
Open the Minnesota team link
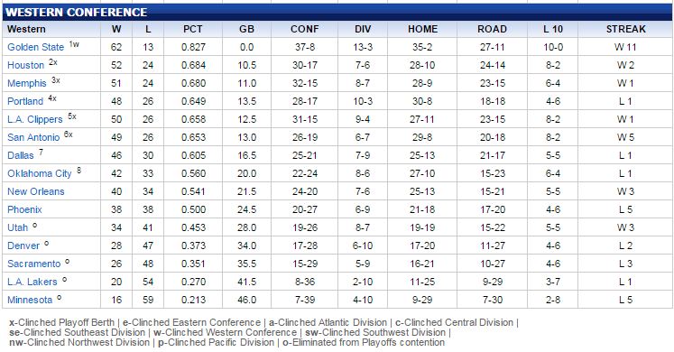30,300
